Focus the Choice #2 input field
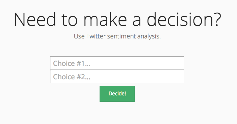This screenshot has height=124, width=237. click(117, 77)
